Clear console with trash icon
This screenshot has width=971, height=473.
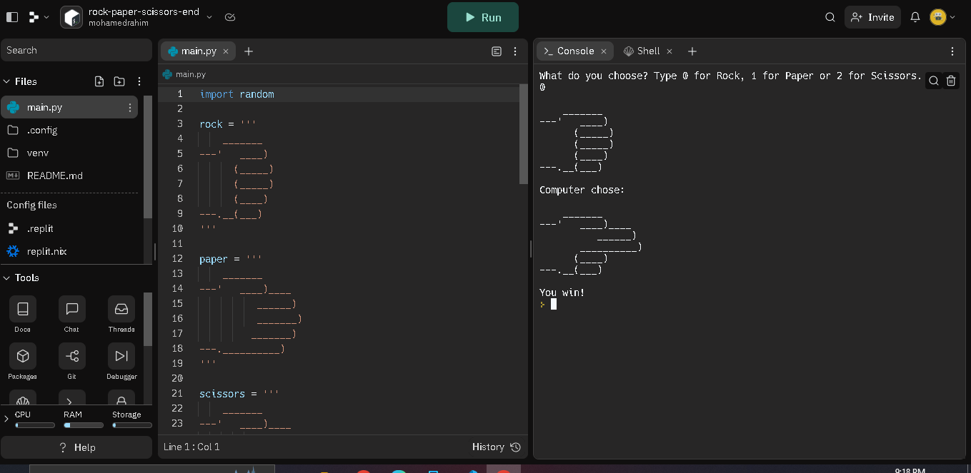[x=951, y=81]
